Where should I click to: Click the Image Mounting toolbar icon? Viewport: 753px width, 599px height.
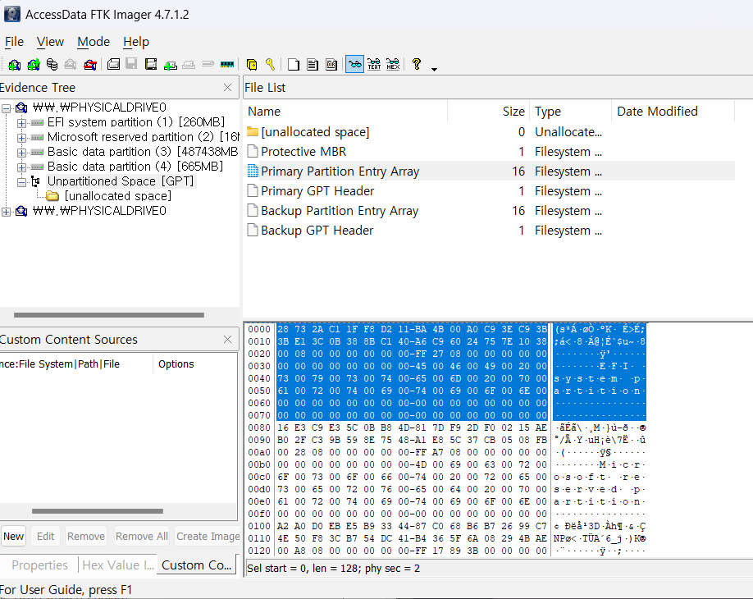coord(52,64)
